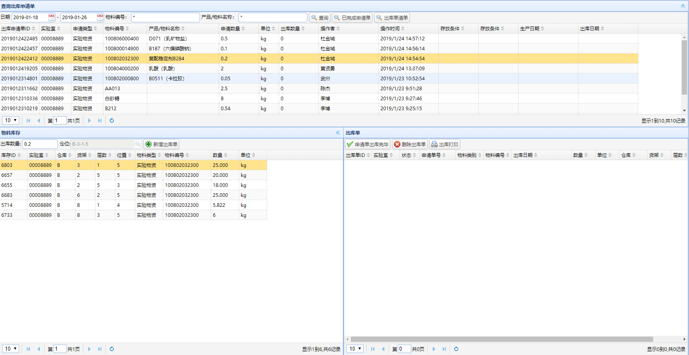Click the 新增出库单 button
689x355 pixels.
point(161,144)
